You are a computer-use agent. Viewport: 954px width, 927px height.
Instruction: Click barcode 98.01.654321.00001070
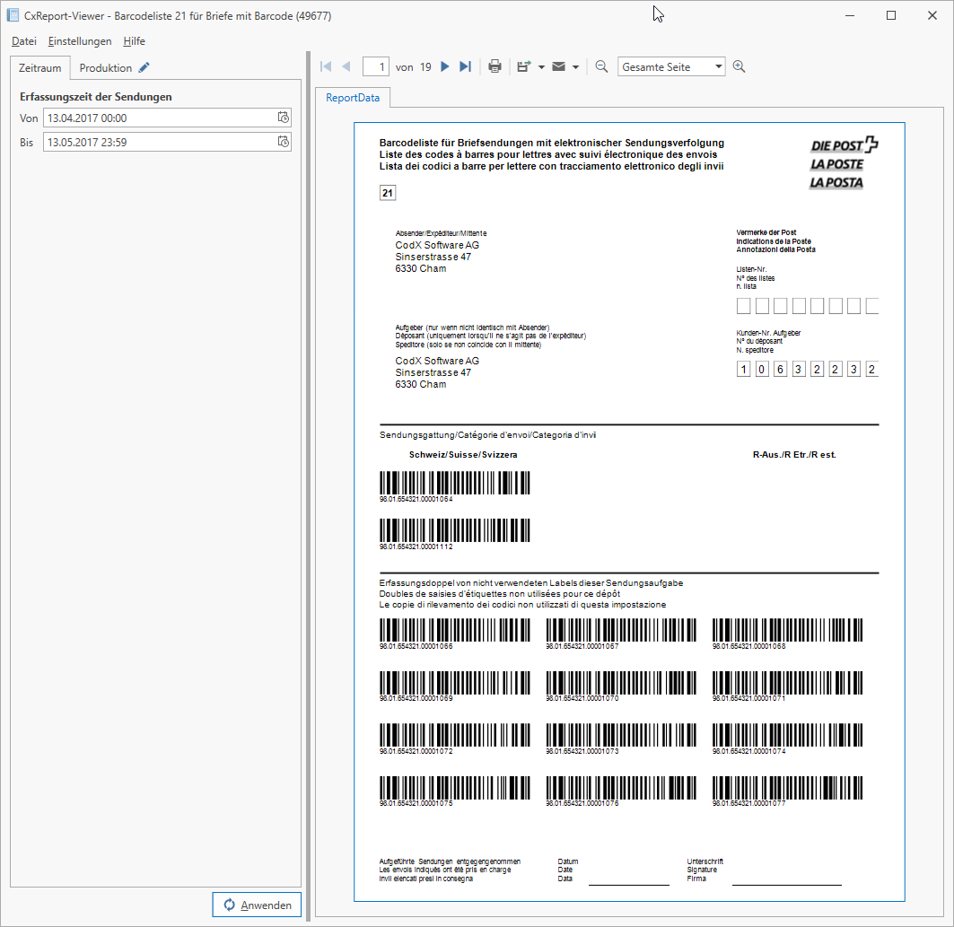[x=621, y=683]
